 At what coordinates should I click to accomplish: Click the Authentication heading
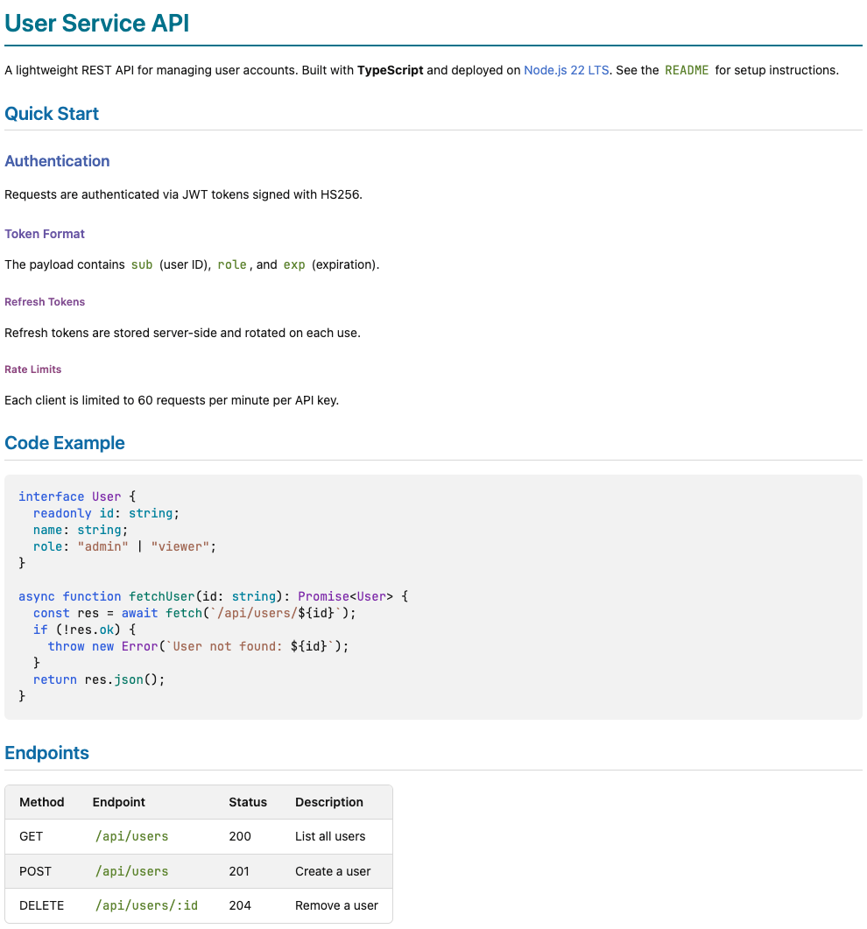57,160
